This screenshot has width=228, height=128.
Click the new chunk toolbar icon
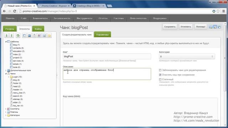tap(34, 35)
